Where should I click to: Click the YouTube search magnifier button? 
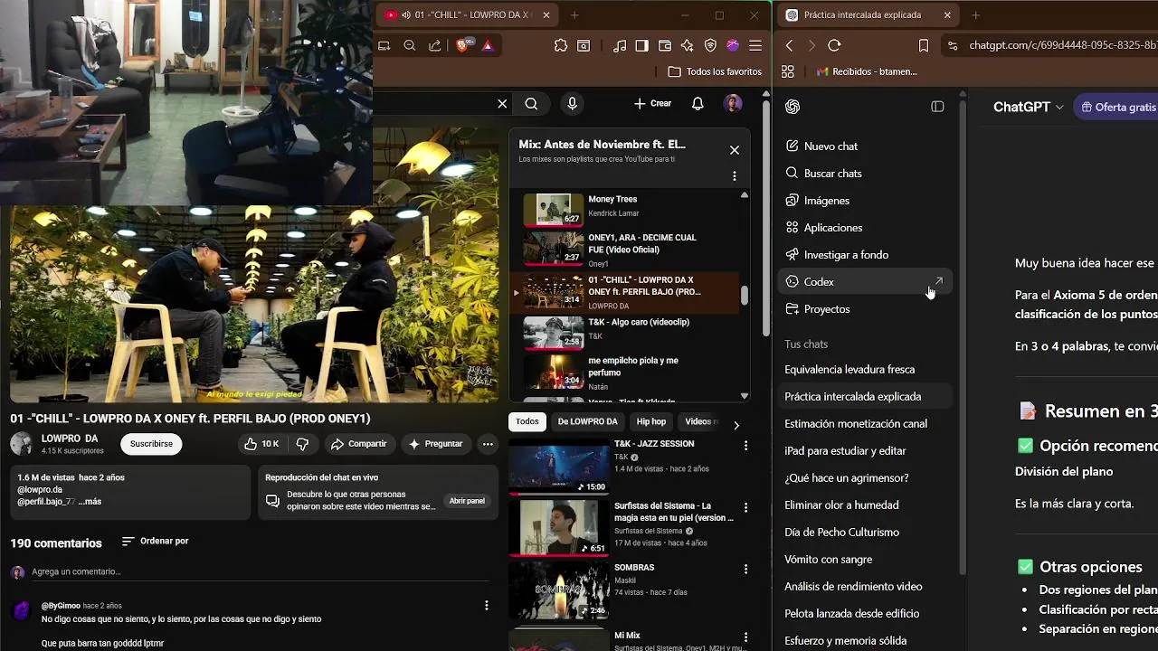531,104
